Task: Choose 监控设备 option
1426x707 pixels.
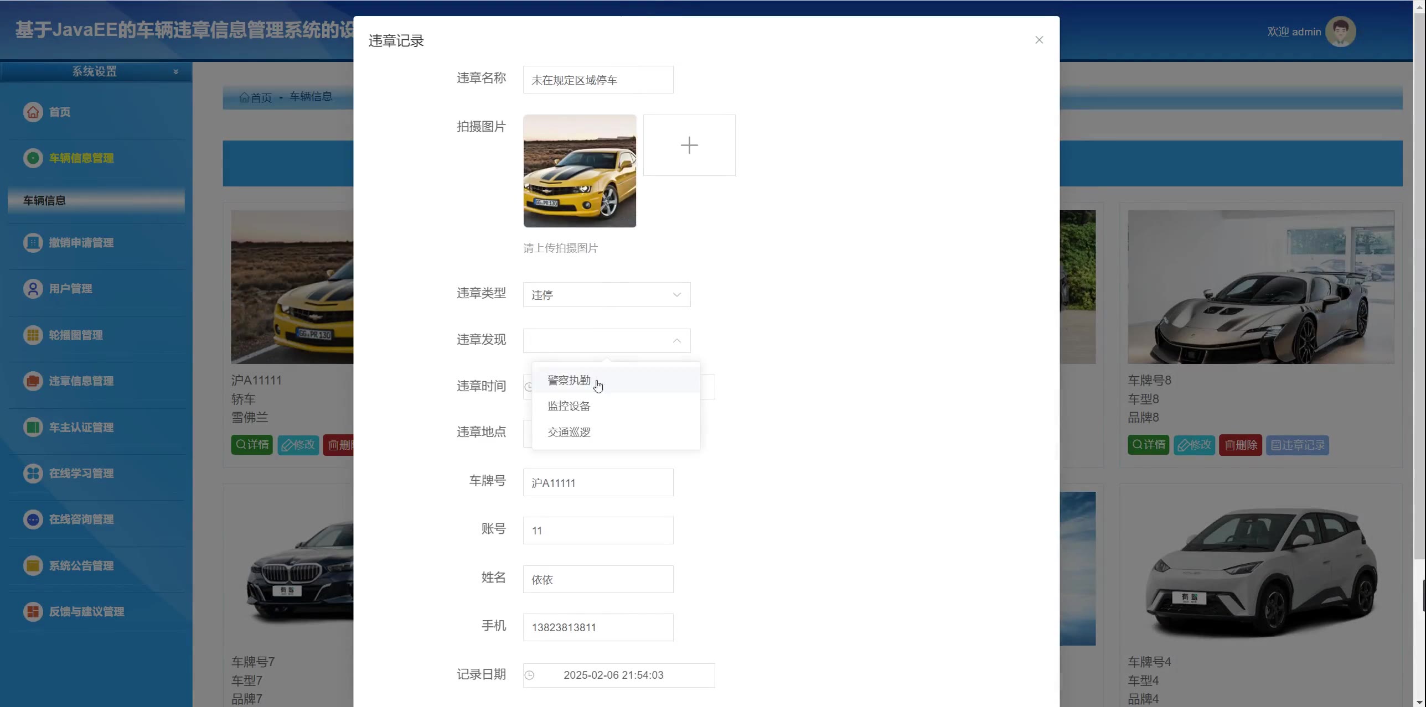Action: coord(569,407)
